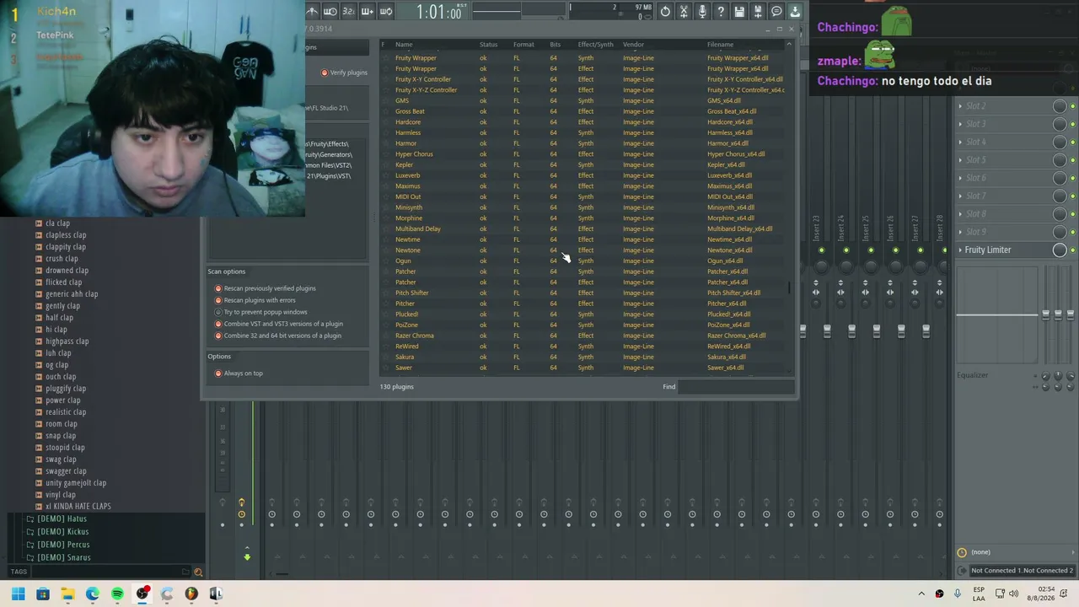1079x607 pixels.
Task: Toggle Slot 5 enable LED in mixer
Action: (x=1072, y=160)
